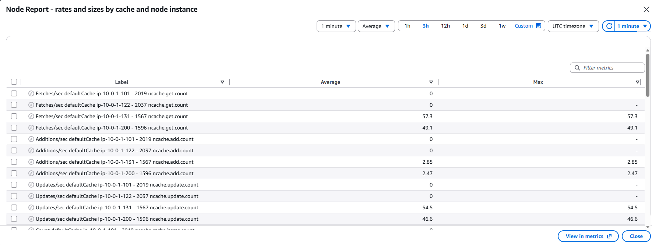Open the Average column sort arrow
Screen dimensions: 652x245
pyautogui.click(x=431, y=82)
